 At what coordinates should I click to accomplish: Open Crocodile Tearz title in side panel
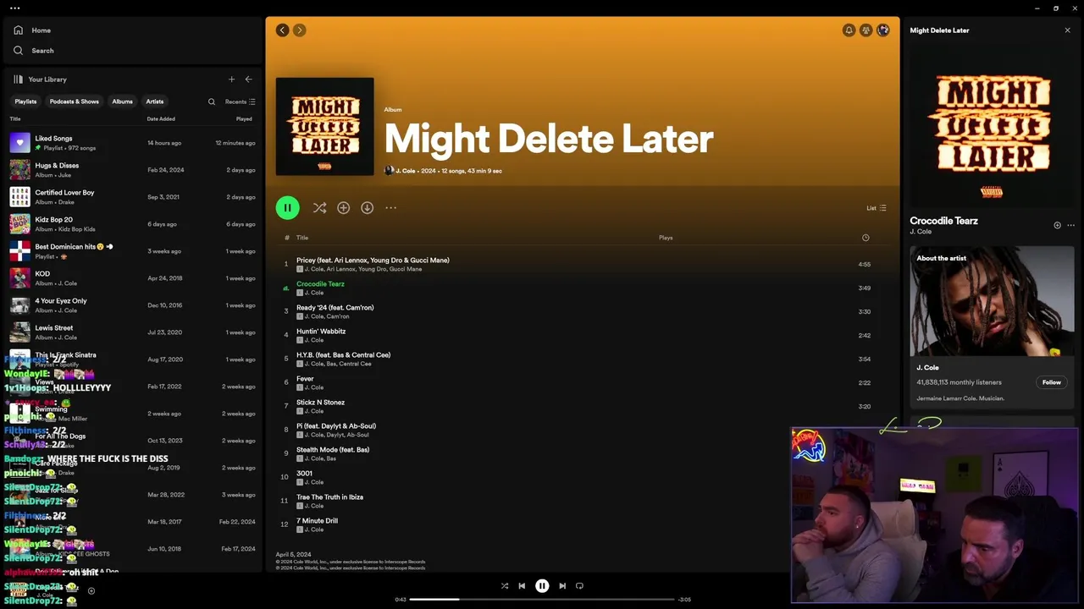click(943, 221)
